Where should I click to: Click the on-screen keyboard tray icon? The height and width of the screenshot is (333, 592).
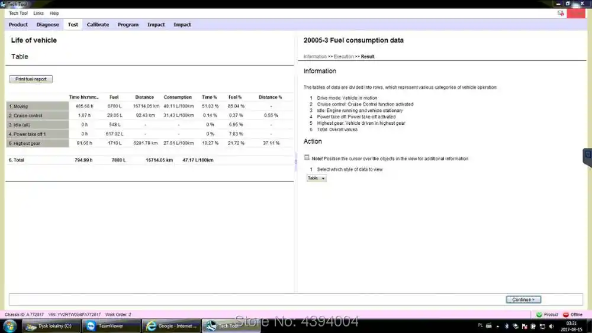point(489,325)
